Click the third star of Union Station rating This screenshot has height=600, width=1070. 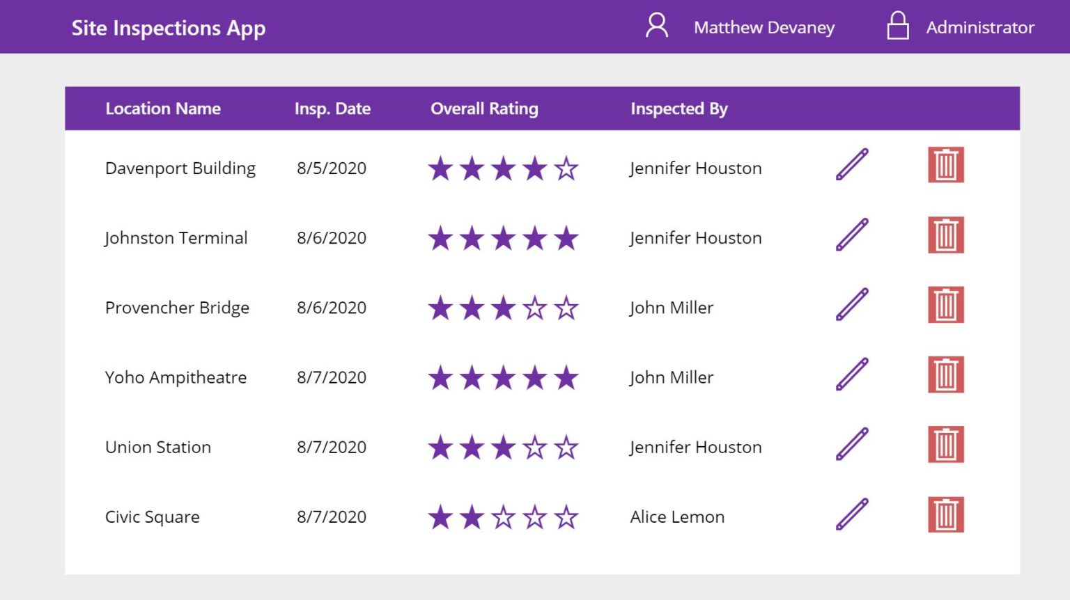(x=502, y=446)
